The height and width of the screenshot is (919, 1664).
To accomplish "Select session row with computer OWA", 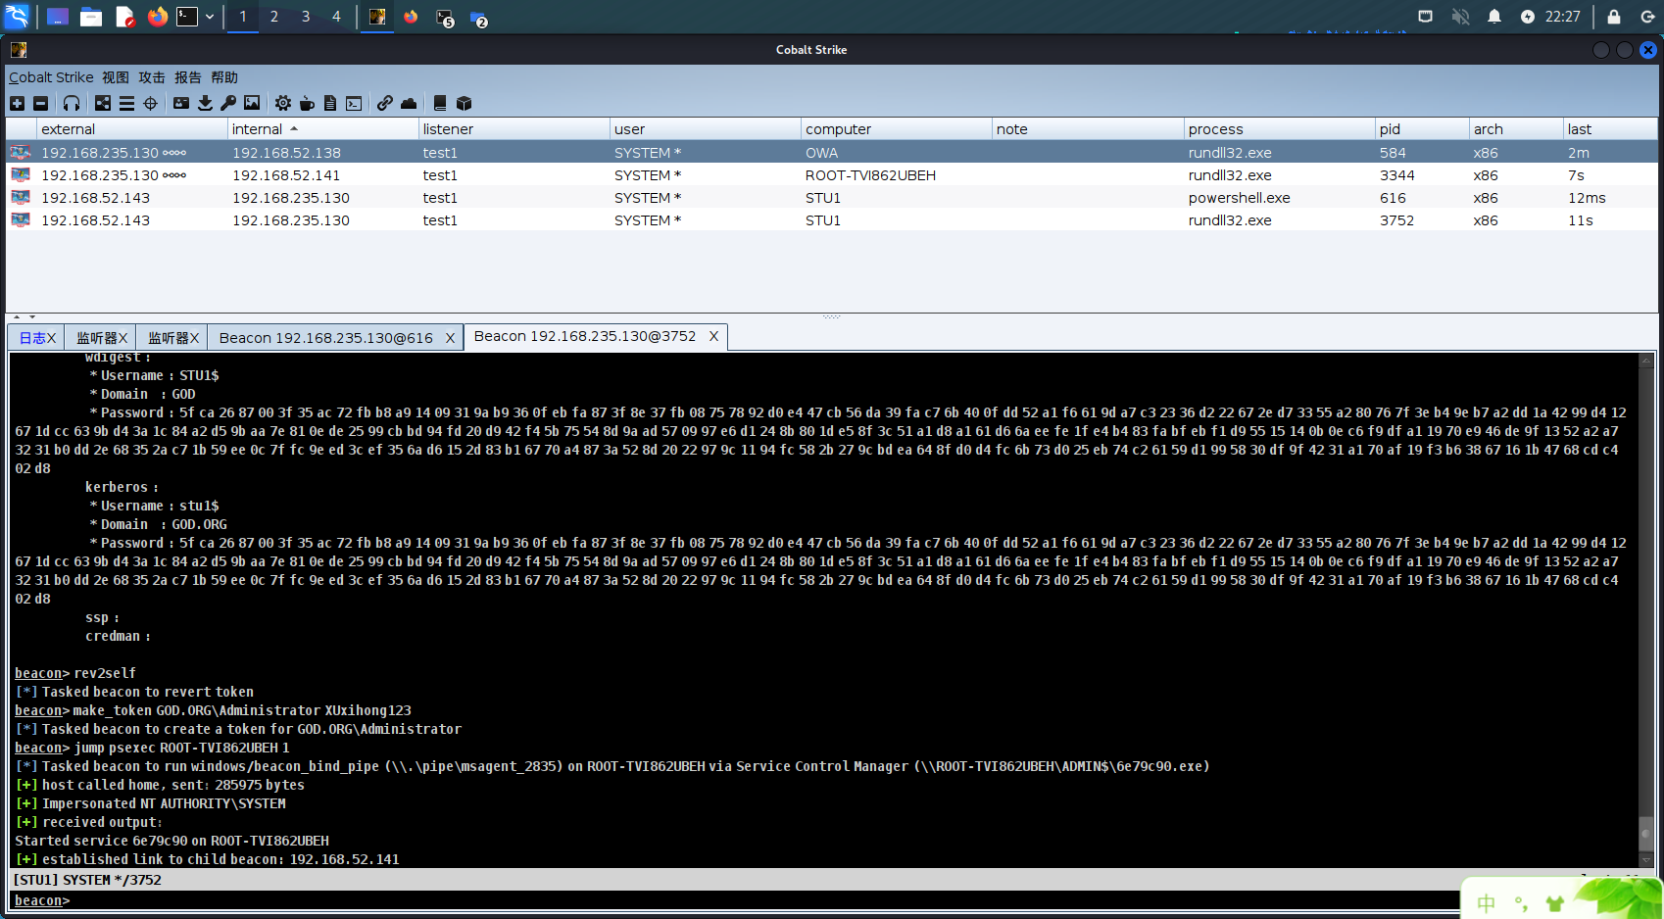I will [x=832, y=153].
